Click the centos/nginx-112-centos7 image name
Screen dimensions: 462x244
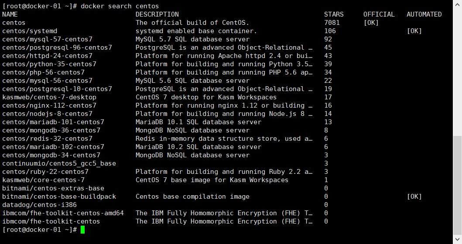(49, 105)
